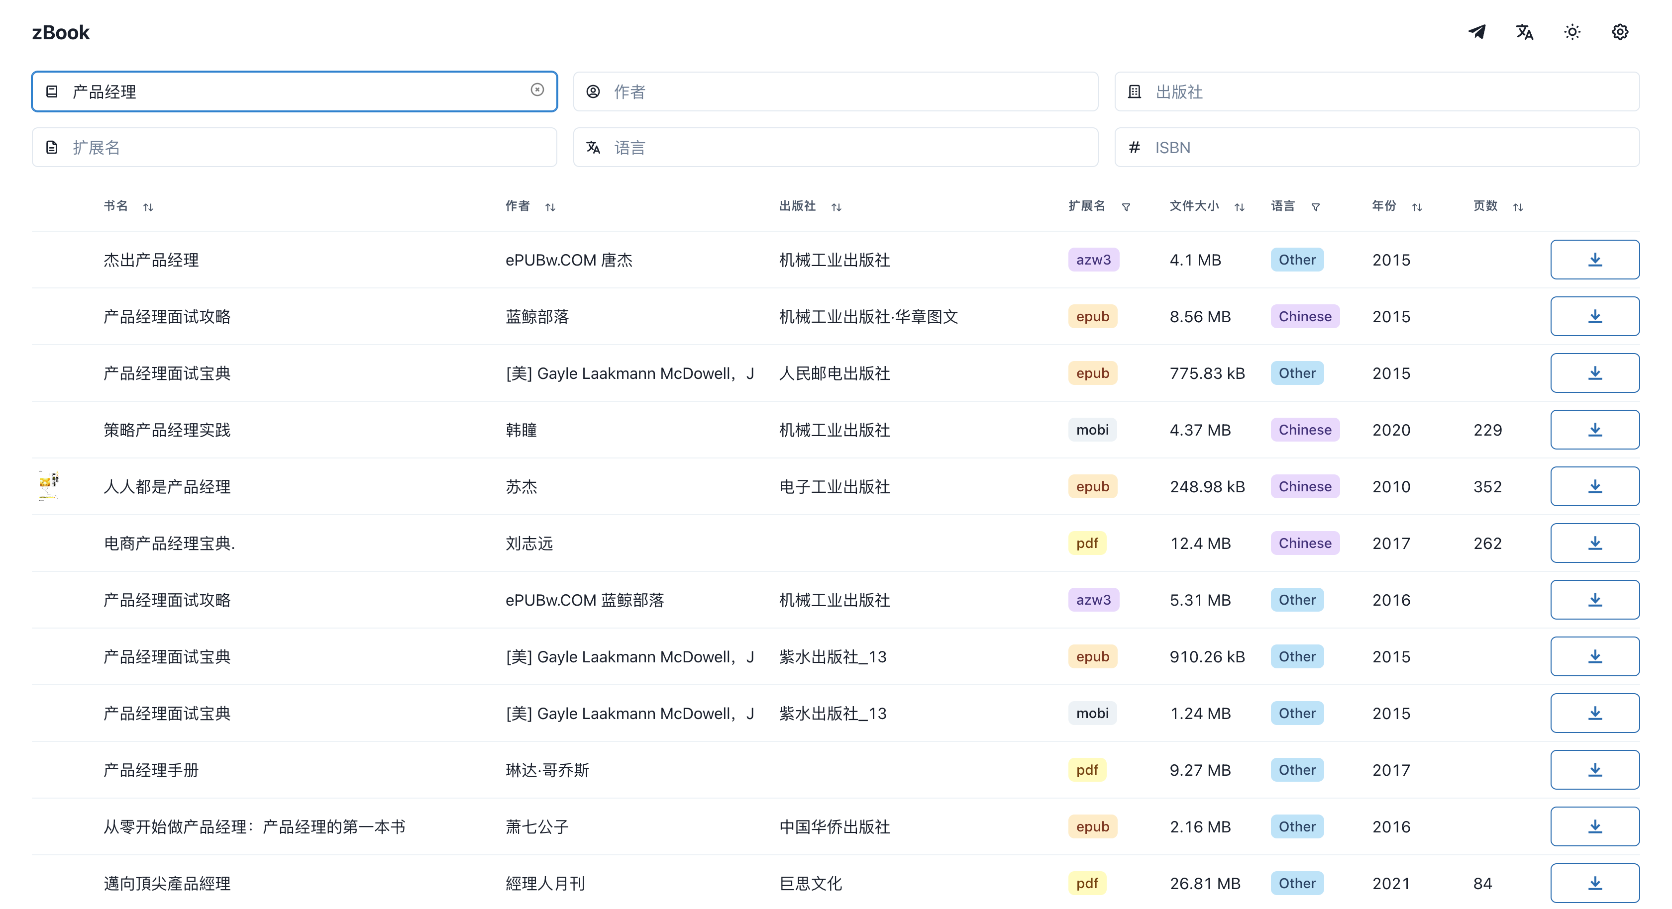
Task: Download 产品经理面试宝典 775.83 kB epub
Action: [1595, 373]
